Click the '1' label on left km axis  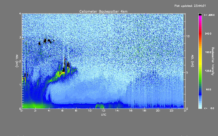pos(20,85)
